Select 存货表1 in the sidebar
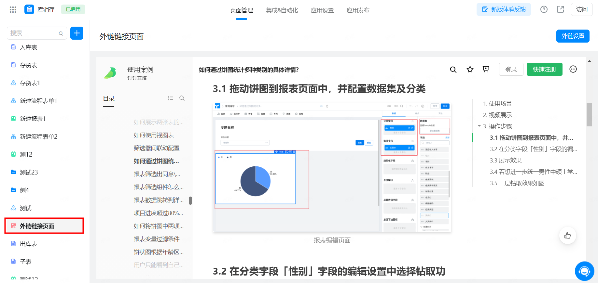Image resolution: width=598 pixels, height=283 pixels. click(x=30, y=83)
